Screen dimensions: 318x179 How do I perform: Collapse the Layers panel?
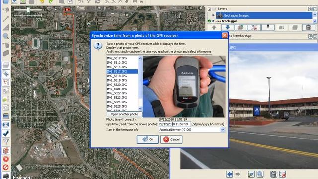pos(209,9)
